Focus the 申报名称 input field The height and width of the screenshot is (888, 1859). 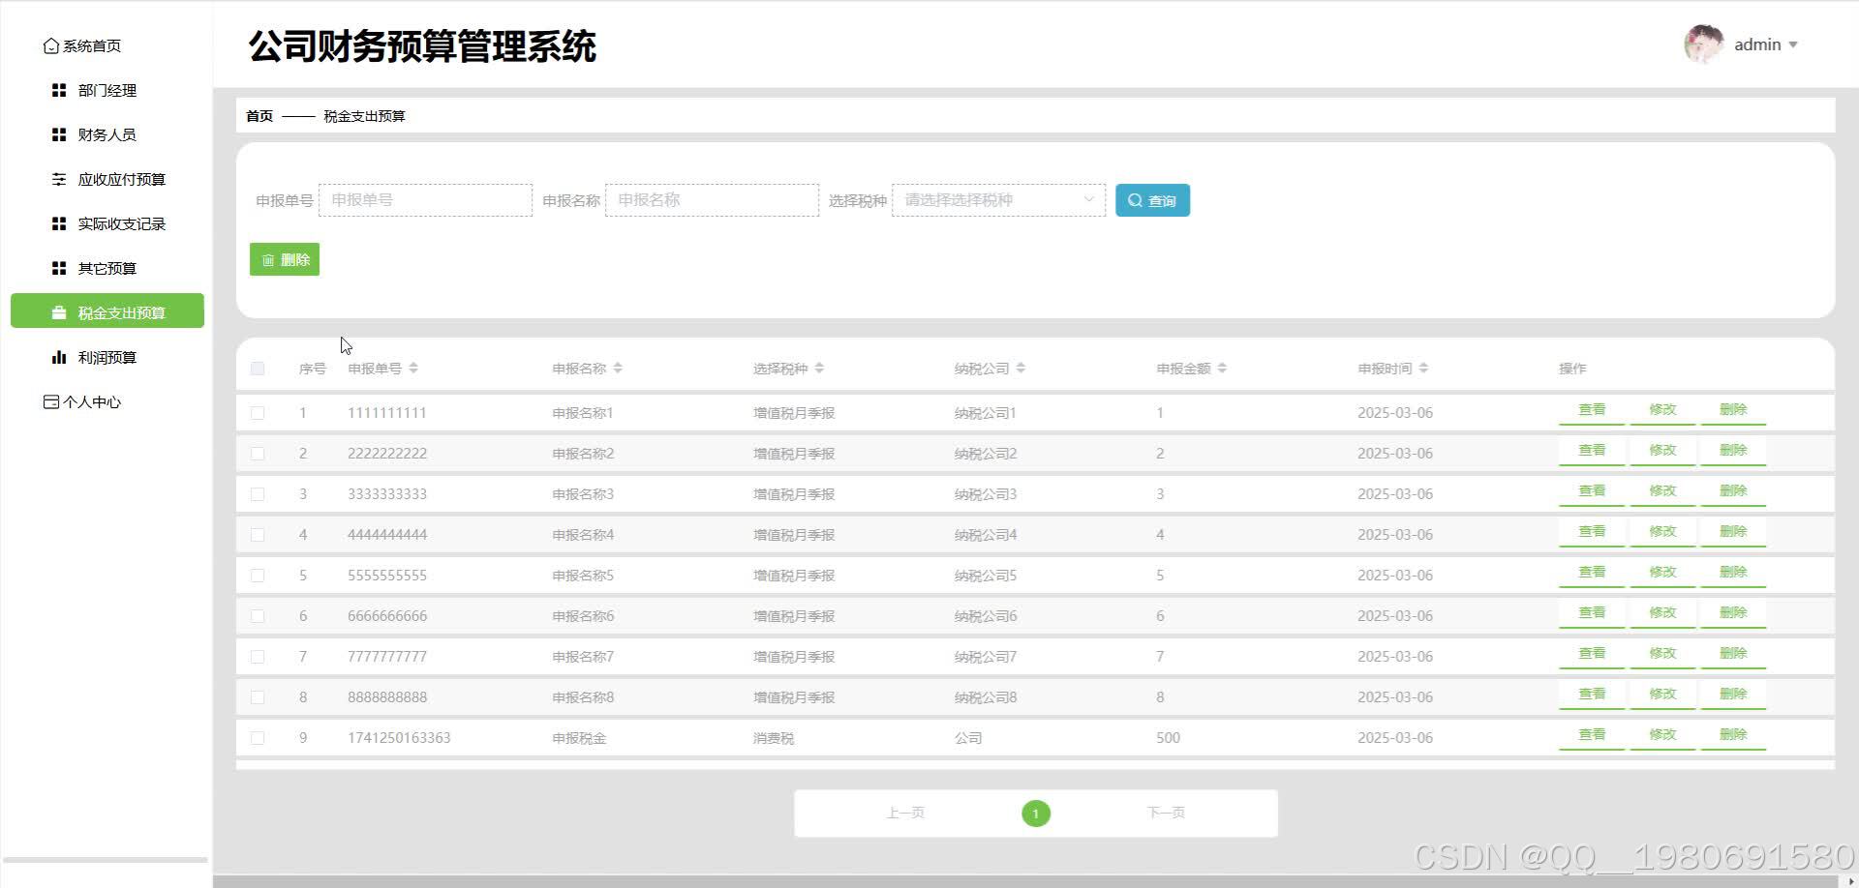[712, 200]
